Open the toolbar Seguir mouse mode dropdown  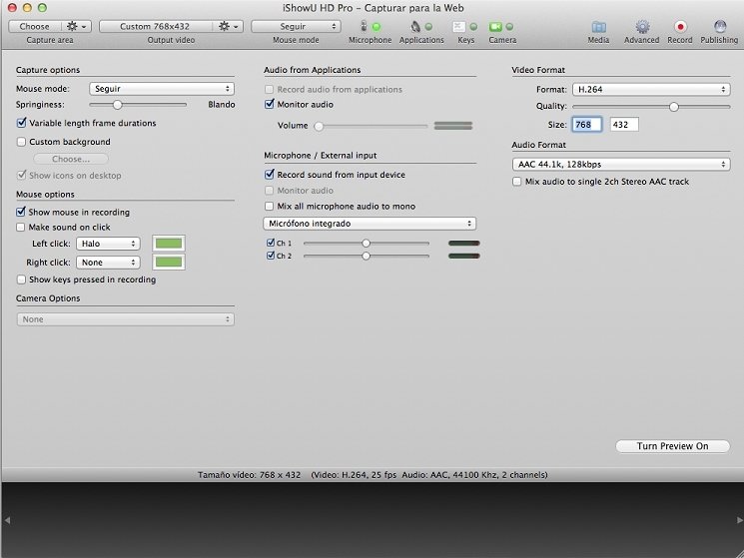pyautogui.click(x=296, y=26)
